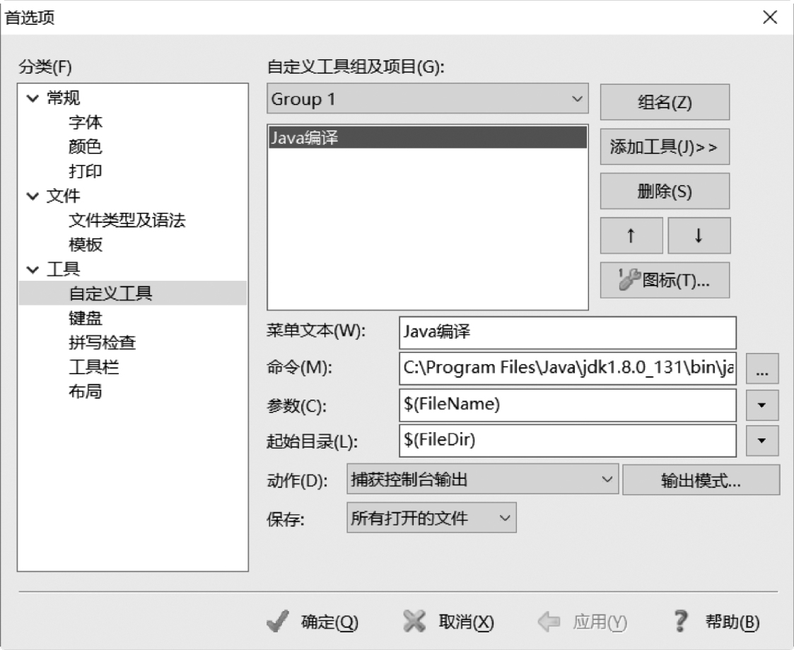Click the question mark icon beside 帮助(B)
The width and height of the screenshot is (794, 650).
pos(681,621)
